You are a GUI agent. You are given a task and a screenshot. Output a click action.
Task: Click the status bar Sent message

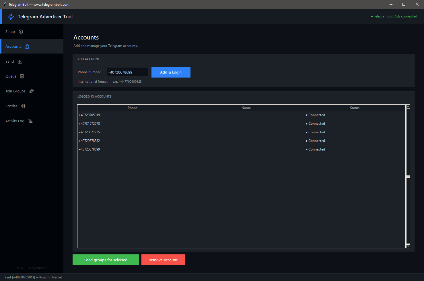(33, 277)
